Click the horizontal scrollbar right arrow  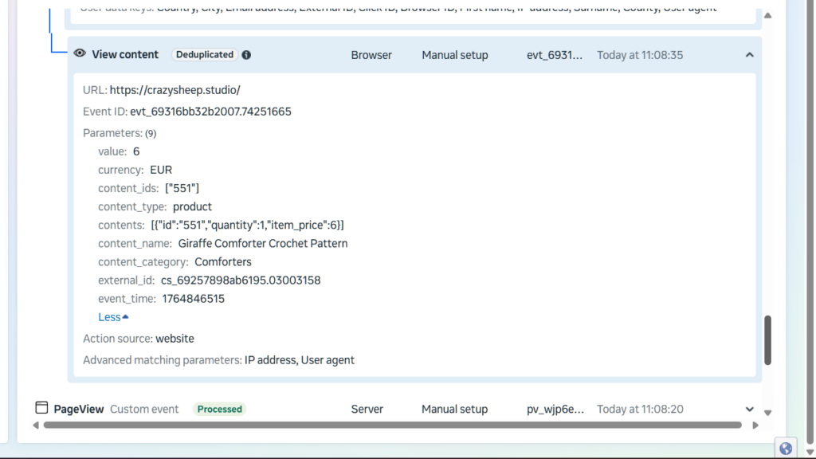coord(755,426)
